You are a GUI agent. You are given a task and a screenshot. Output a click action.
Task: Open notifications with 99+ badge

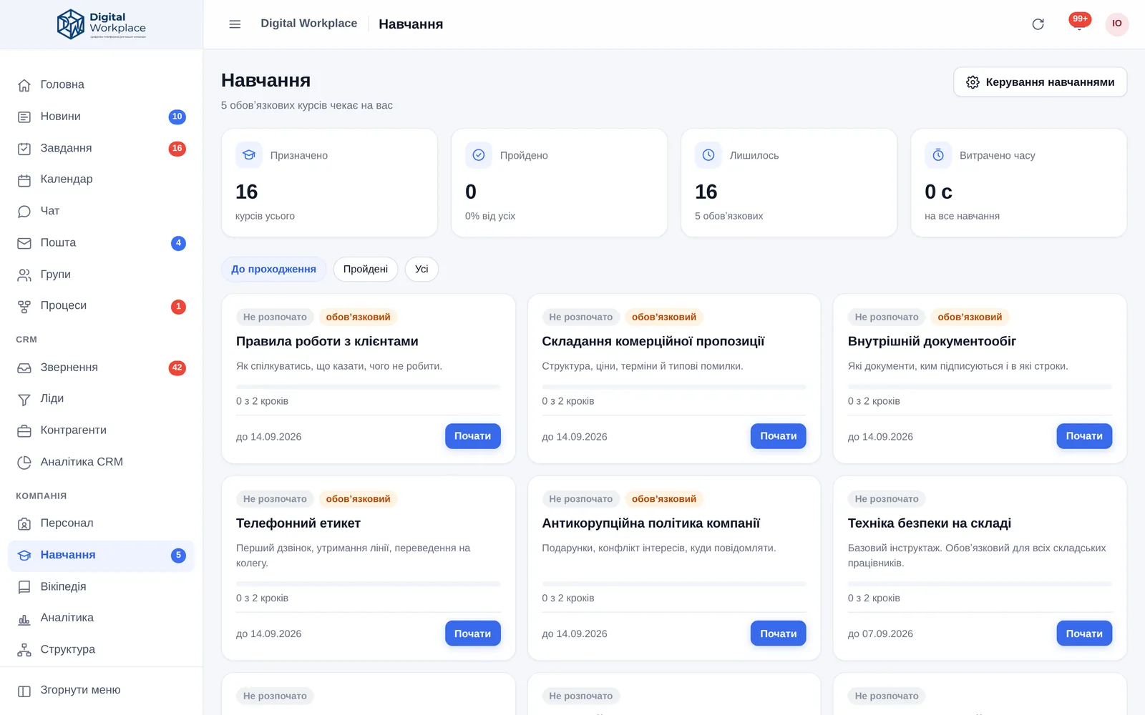point(1079,23)
